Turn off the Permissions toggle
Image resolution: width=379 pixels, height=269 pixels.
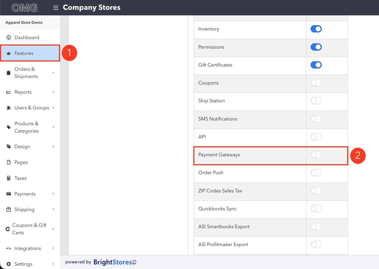point(316,47)
